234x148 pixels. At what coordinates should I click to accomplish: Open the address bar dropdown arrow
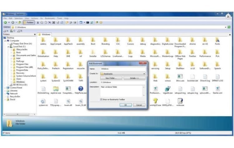coord(226,27)
